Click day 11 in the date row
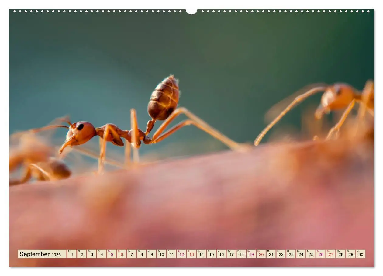Image resolution: width=383 pixels, height=276 pixels. click(171, 254)
